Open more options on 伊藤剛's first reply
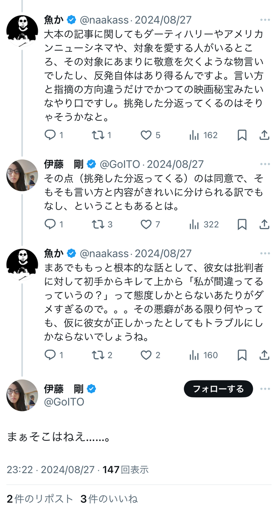 265,164
